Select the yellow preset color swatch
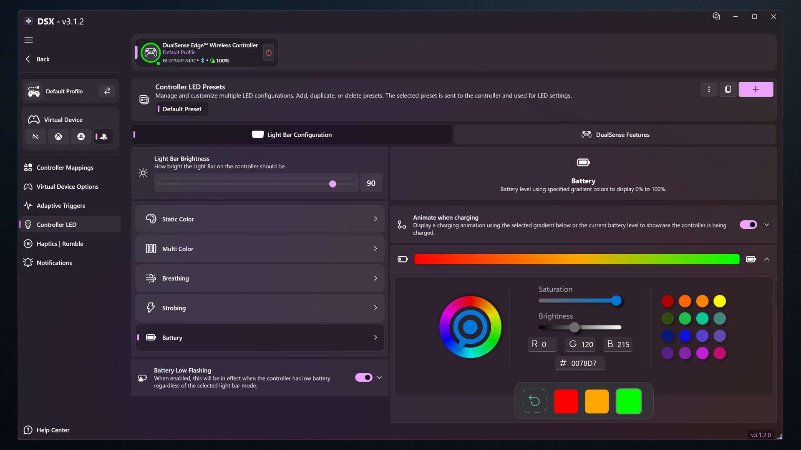This screenshot has width=801, height=450. click(x=720, y=301)
